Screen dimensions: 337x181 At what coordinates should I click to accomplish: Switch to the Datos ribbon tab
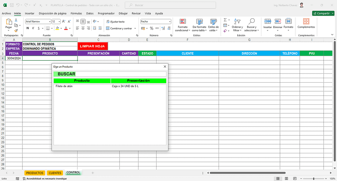(x=90, y=13)
